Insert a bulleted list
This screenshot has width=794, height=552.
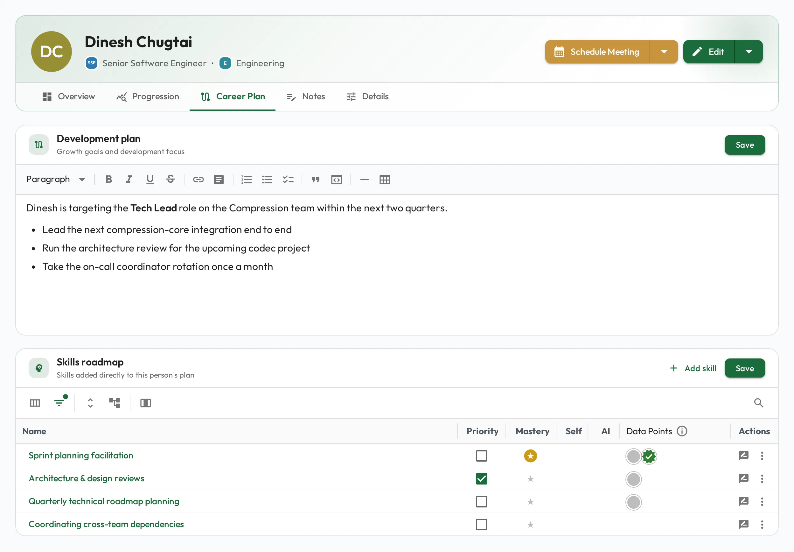(267, 180)
